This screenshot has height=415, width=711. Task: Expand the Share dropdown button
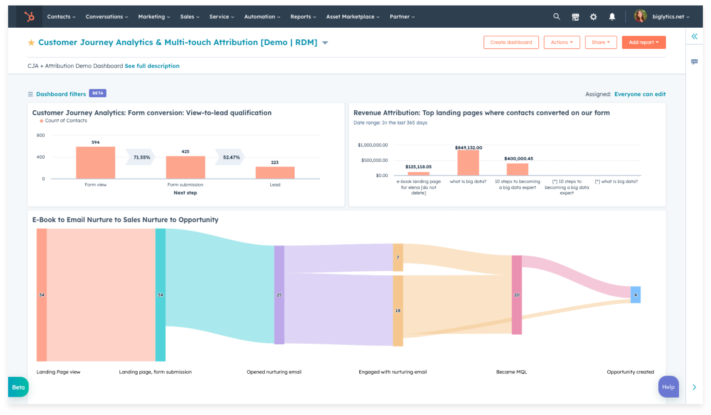(600, 42)
